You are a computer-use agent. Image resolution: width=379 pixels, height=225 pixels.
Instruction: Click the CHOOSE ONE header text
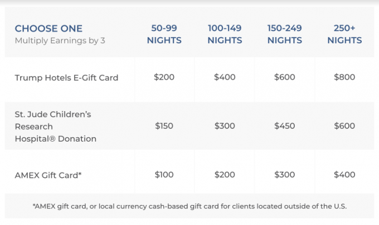(48, 29)
